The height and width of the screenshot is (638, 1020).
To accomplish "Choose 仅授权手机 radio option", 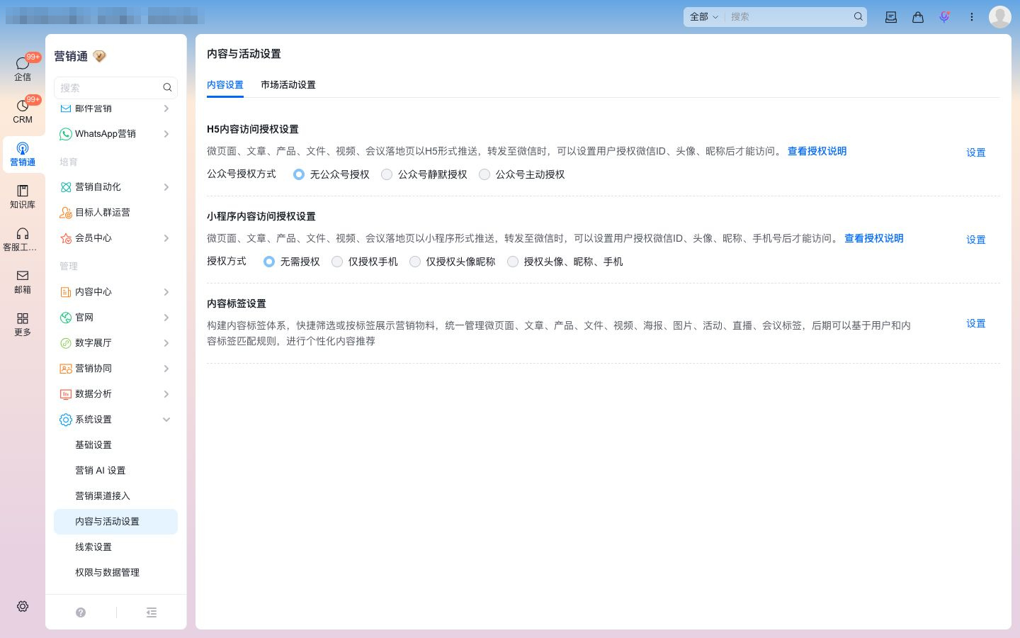I will click(337, 262).
